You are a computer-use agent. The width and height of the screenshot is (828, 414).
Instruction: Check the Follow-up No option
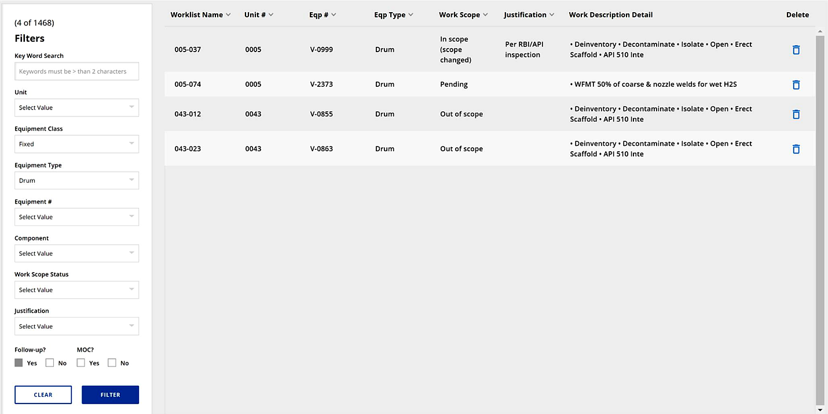(x=50, y=362)
